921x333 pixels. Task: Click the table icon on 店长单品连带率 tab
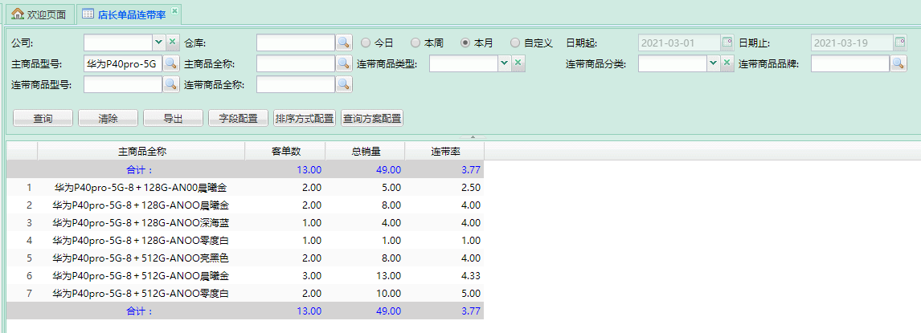[x=88, y=14]
